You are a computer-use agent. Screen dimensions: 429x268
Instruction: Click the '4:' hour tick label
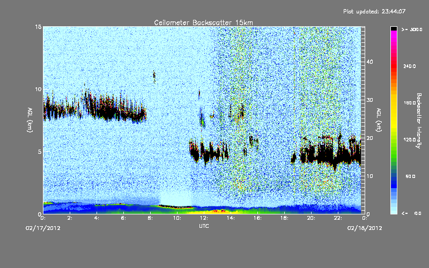click(97, 218)
